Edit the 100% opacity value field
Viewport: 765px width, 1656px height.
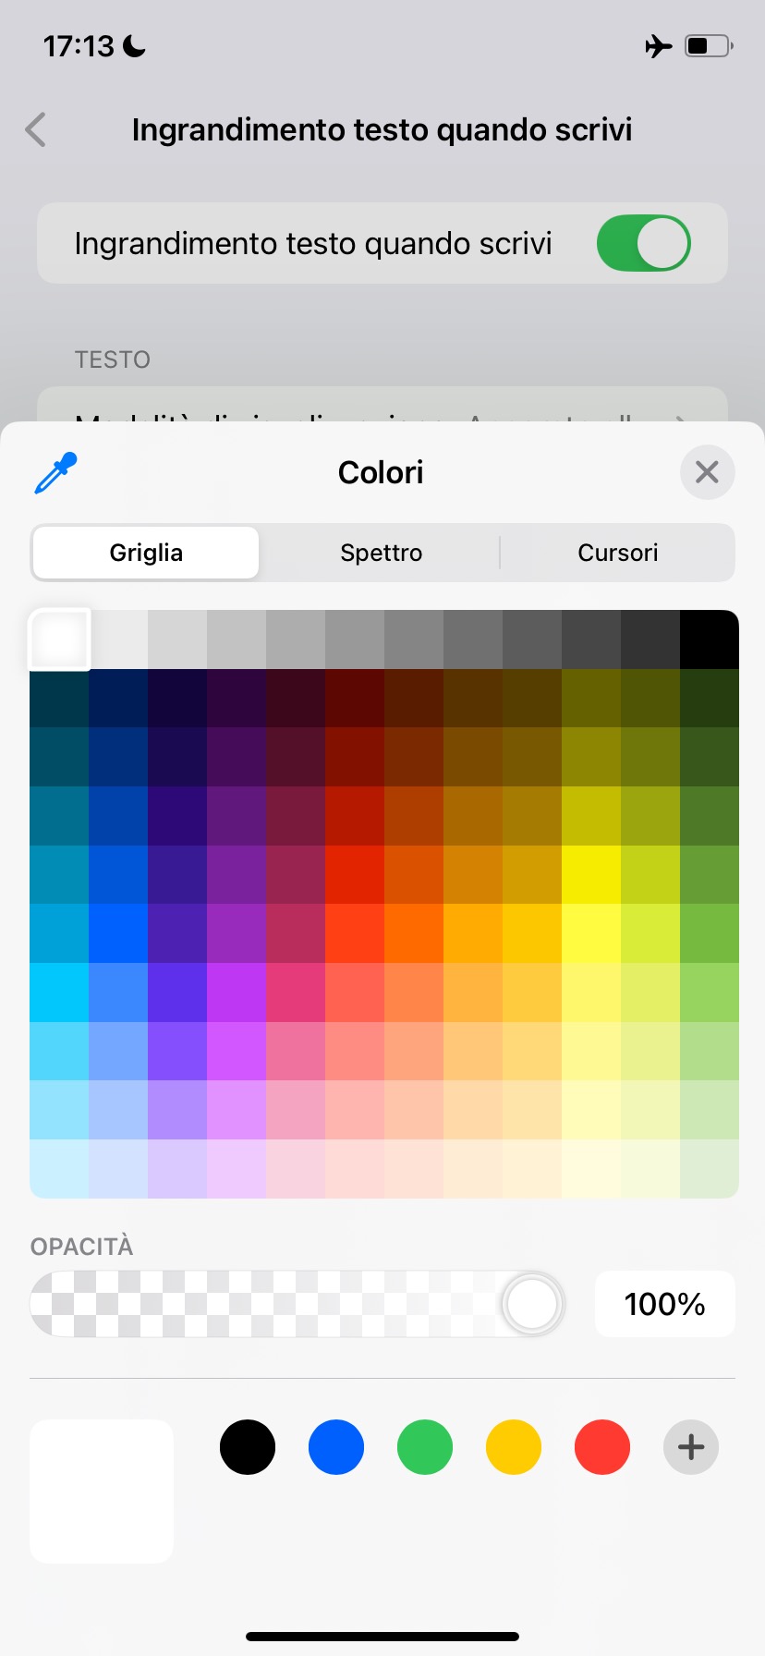coord(664,1304)
